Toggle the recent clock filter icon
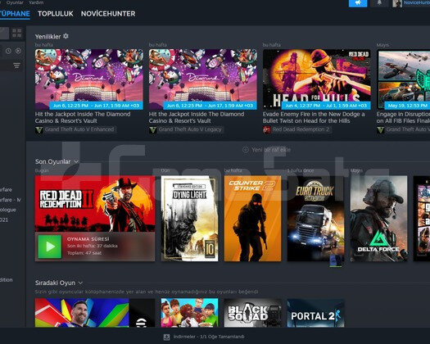Viewport: 430px width, 344px height. click(8, 51)
